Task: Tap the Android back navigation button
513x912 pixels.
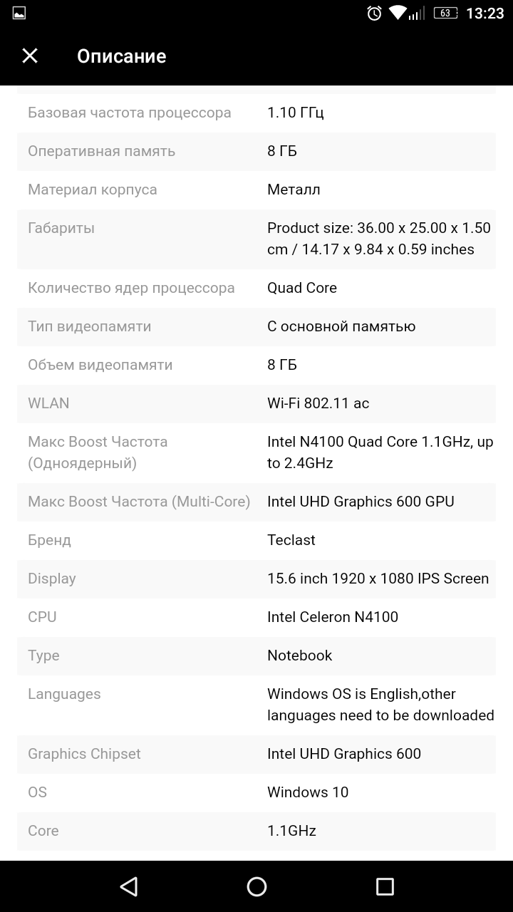Action: point(128,886)
